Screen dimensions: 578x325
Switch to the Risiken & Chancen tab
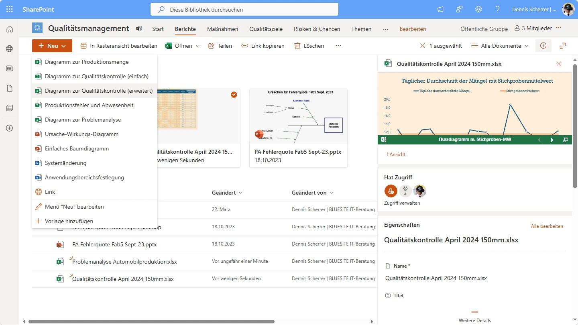317,29
